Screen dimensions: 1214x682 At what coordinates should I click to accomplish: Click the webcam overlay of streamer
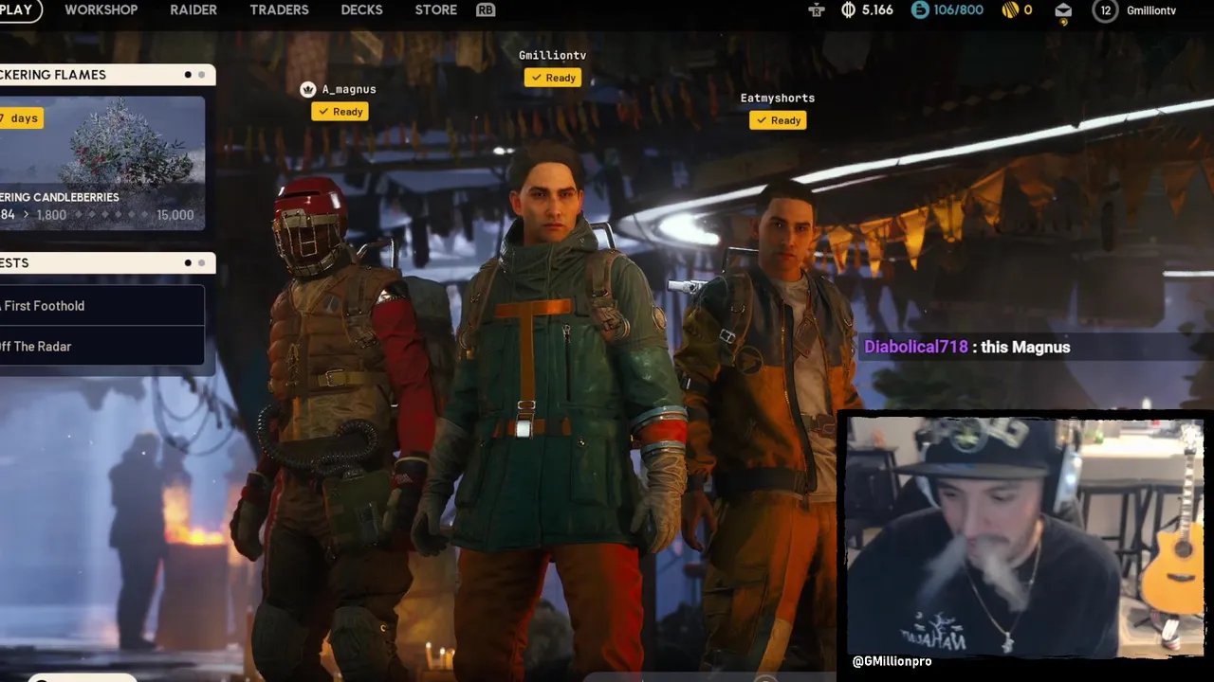coord(1025,537)
